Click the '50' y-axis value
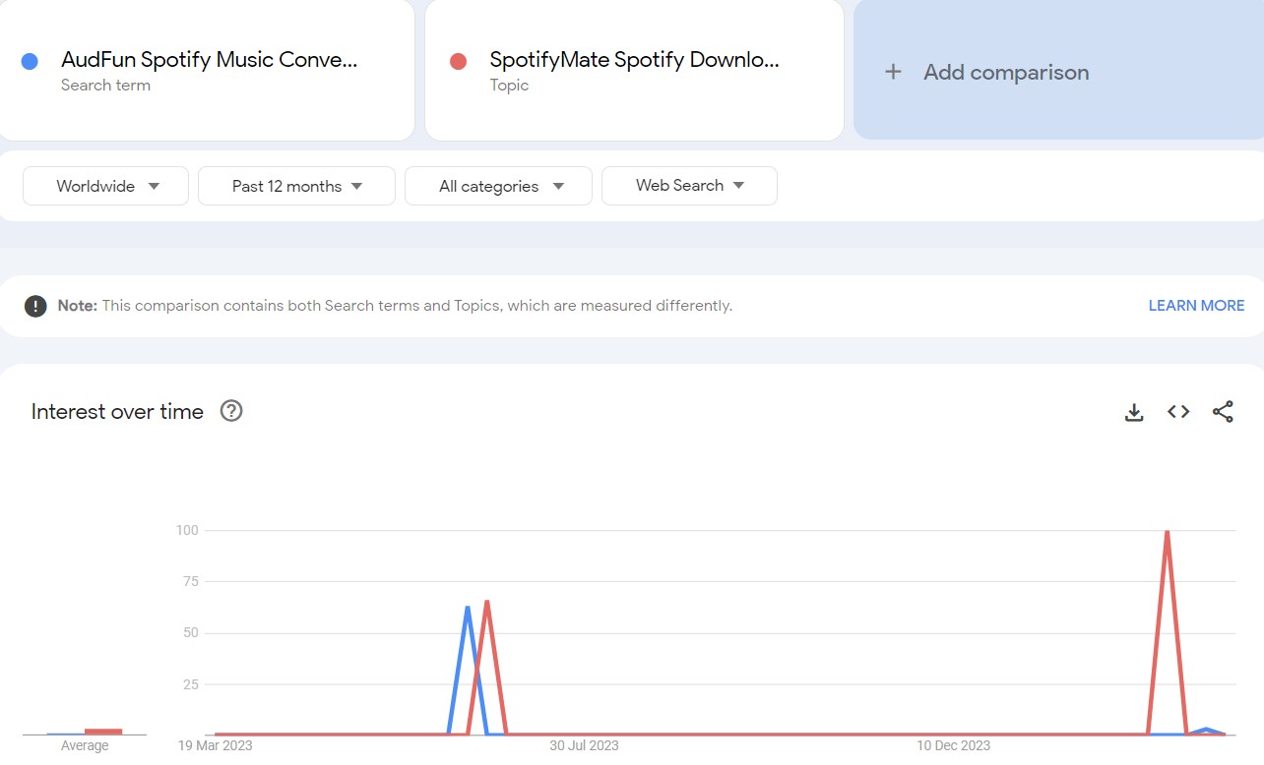 (191, 632)
